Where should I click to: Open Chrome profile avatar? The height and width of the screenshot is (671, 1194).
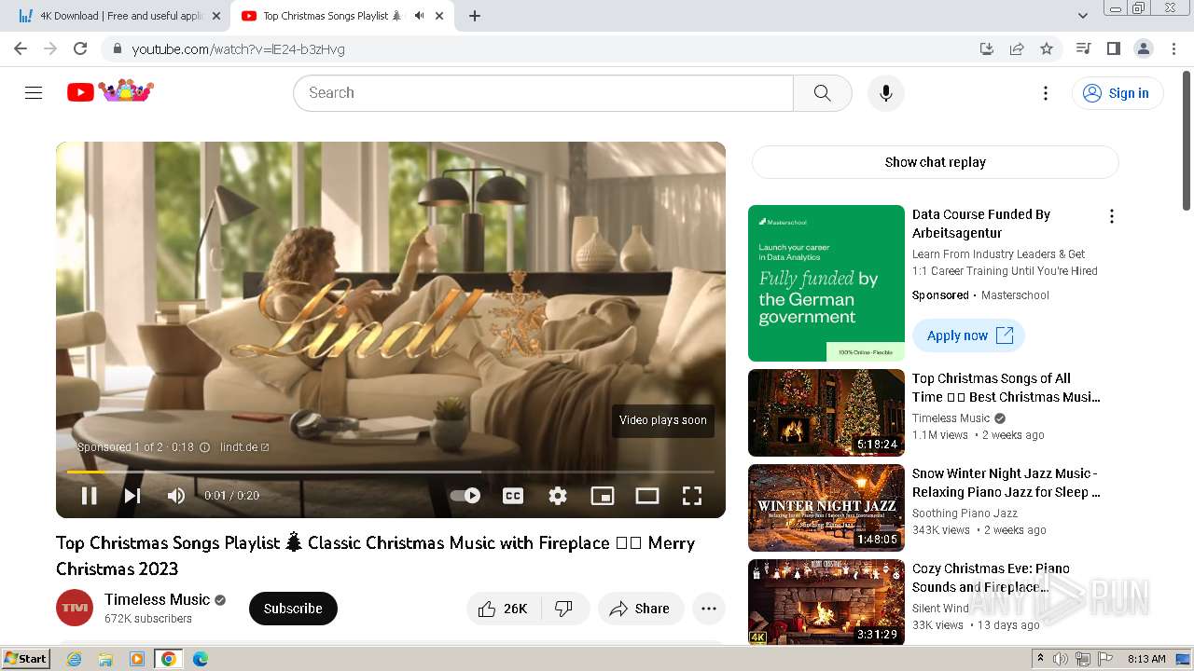pos(1143,48)
